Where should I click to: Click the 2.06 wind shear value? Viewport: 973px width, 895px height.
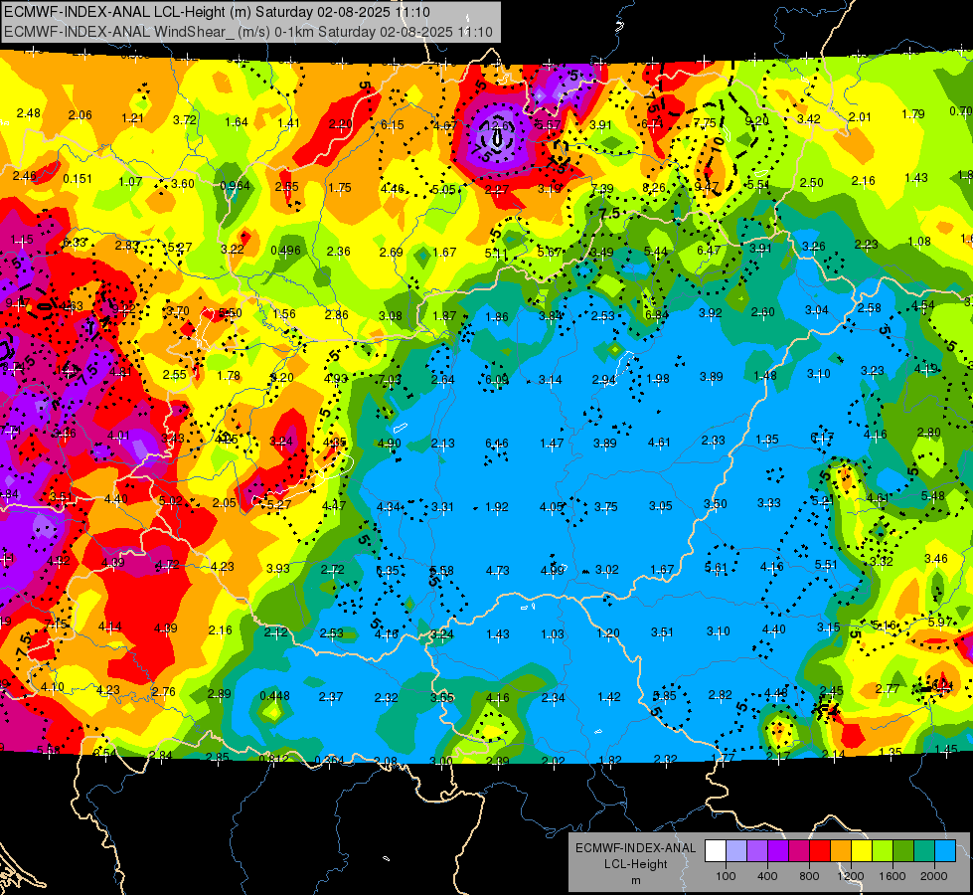point(81,115)
